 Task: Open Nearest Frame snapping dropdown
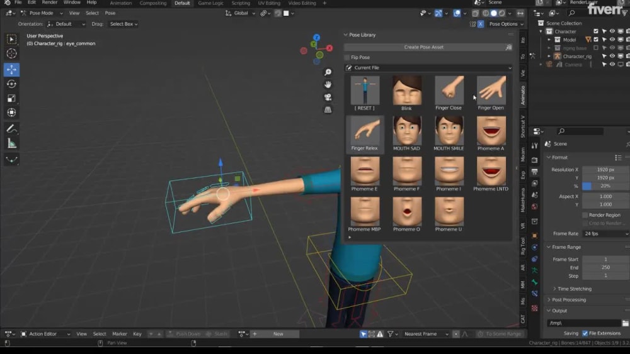click(426, 334)
